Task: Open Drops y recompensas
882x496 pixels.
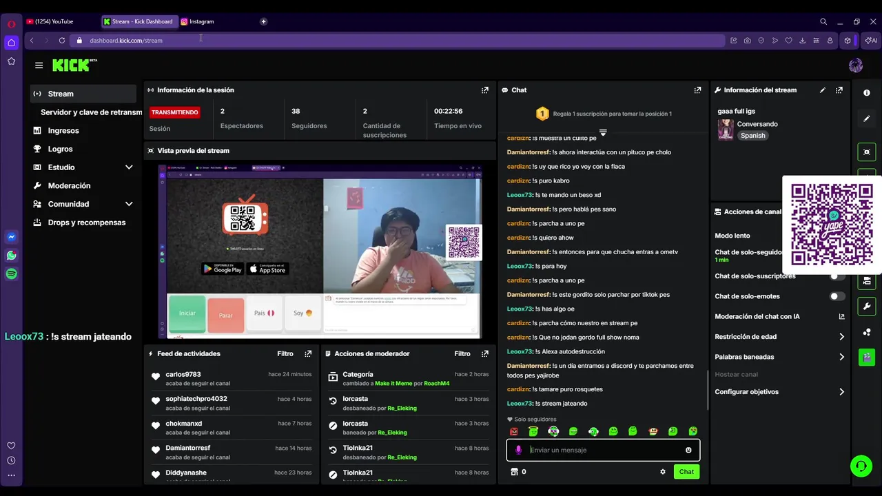Action: click(x=86, y=223)
